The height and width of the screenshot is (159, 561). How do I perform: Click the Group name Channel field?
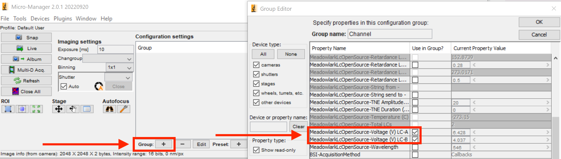coord(390,34)
